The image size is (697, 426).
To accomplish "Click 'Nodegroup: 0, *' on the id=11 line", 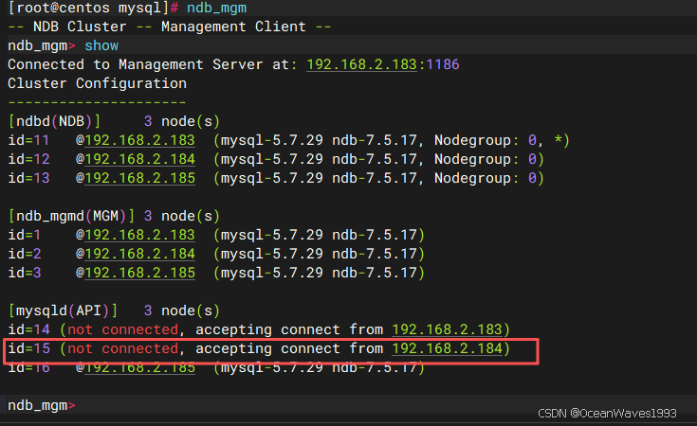I will (498, 140).
